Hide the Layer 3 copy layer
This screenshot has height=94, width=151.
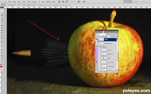tap(97, 62)
